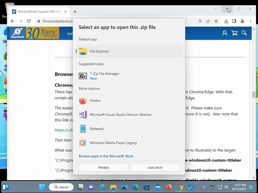This screenshot has width=258, height=193.
Task: Open volume control in system tray
Action: coord(226,187)
